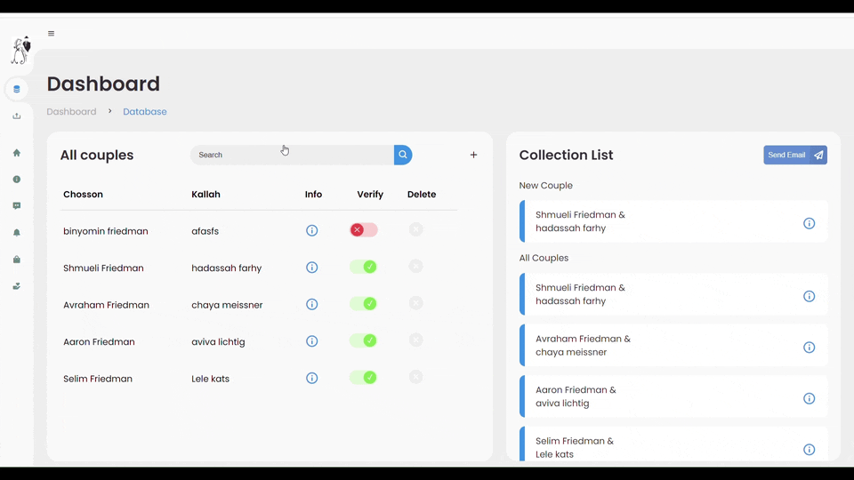The width and height of the screenshot is (854, 480).
Task: Open the upload sidebar icon
Action: click(x=17, y=116)
